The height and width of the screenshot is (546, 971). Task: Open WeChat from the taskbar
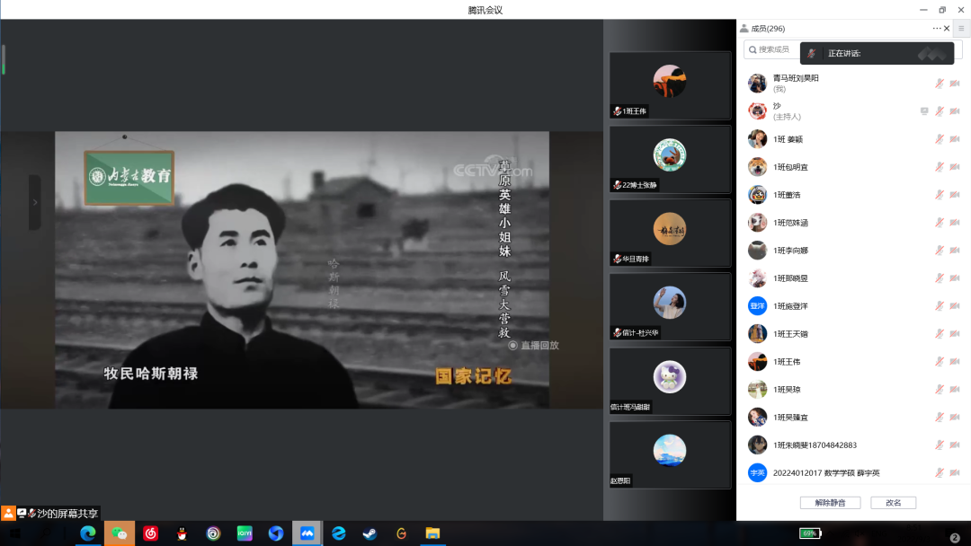pyautogui.click(x=119, y=533)
